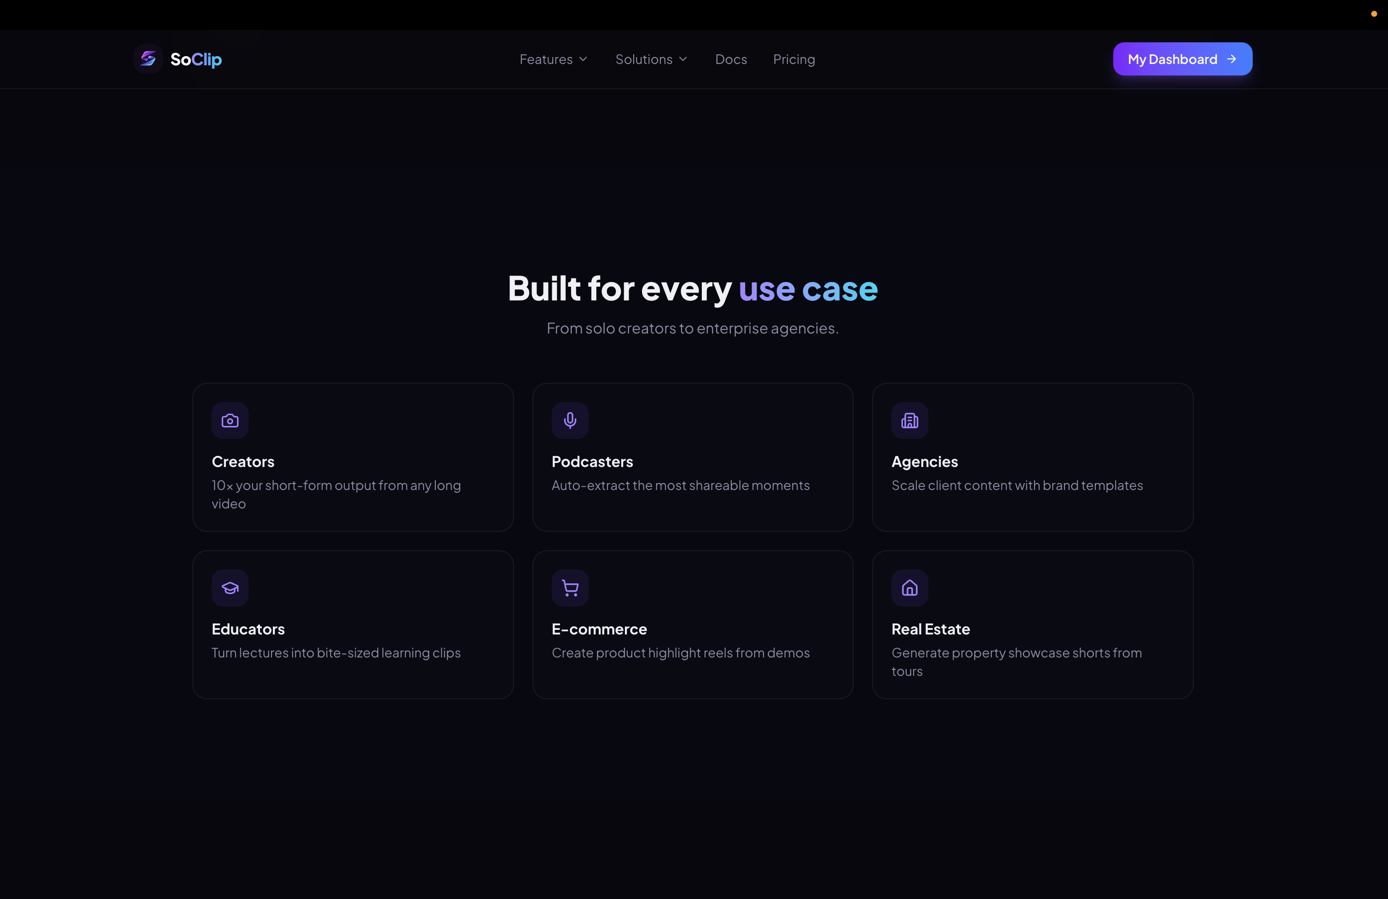Click the camera icon on the Creators card

point(230,421)
